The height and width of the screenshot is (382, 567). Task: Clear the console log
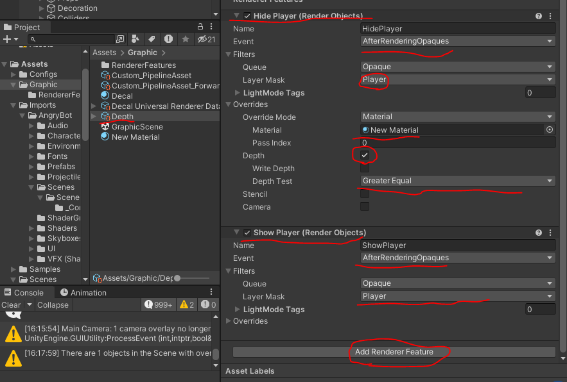point(11,304)
